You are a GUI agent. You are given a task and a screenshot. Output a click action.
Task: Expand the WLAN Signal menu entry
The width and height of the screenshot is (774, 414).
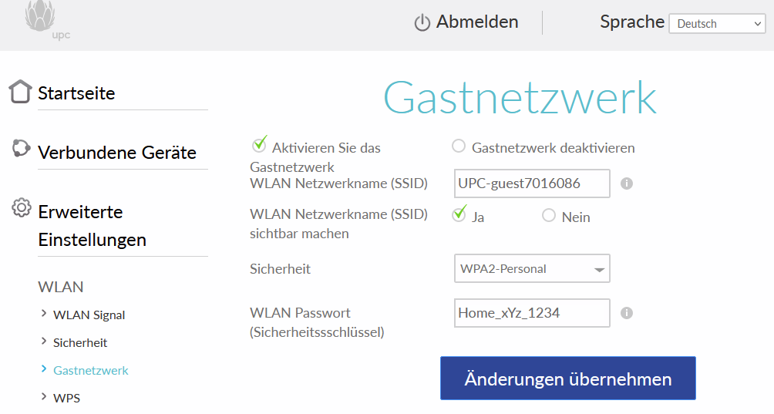(x=89, y=315)
